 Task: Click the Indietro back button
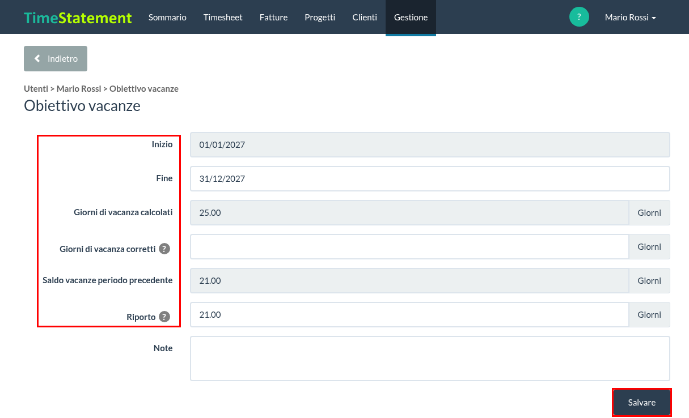pos(56,58)
